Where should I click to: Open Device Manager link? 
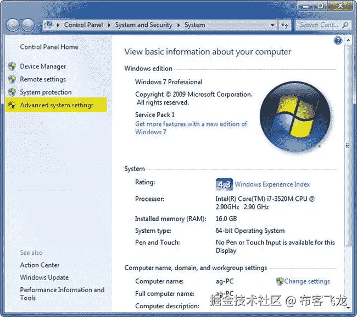[43, 67]
